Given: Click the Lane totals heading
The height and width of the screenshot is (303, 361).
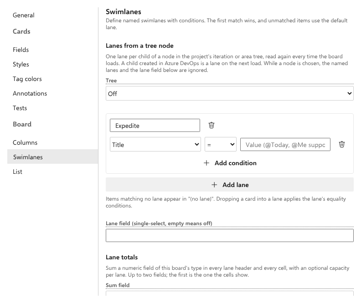Looking at the screenshot, I should coord(122,258).
